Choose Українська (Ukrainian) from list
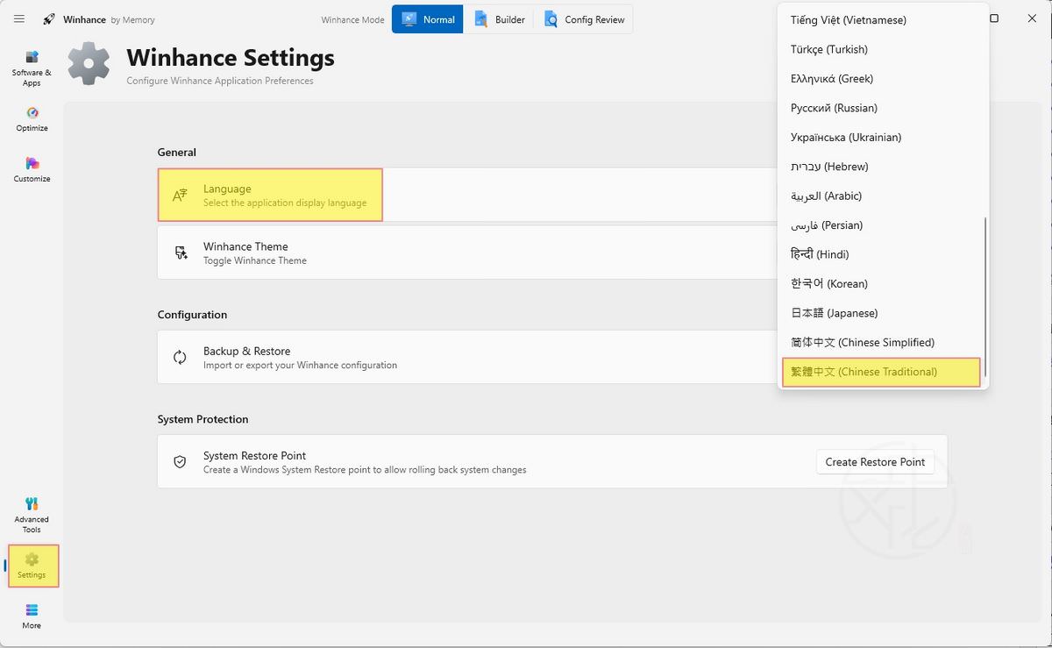Viewport: 1052px width, 648px height. coord(883,137)
